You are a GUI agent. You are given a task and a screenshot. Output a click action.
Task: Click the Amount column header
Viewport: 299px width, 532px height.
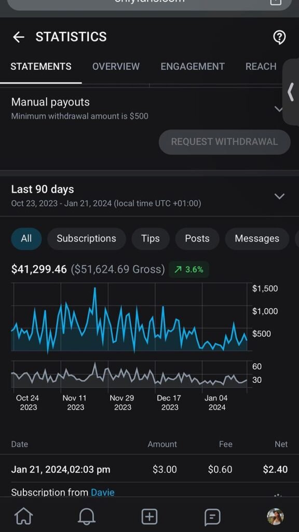[x=162, y=444]
